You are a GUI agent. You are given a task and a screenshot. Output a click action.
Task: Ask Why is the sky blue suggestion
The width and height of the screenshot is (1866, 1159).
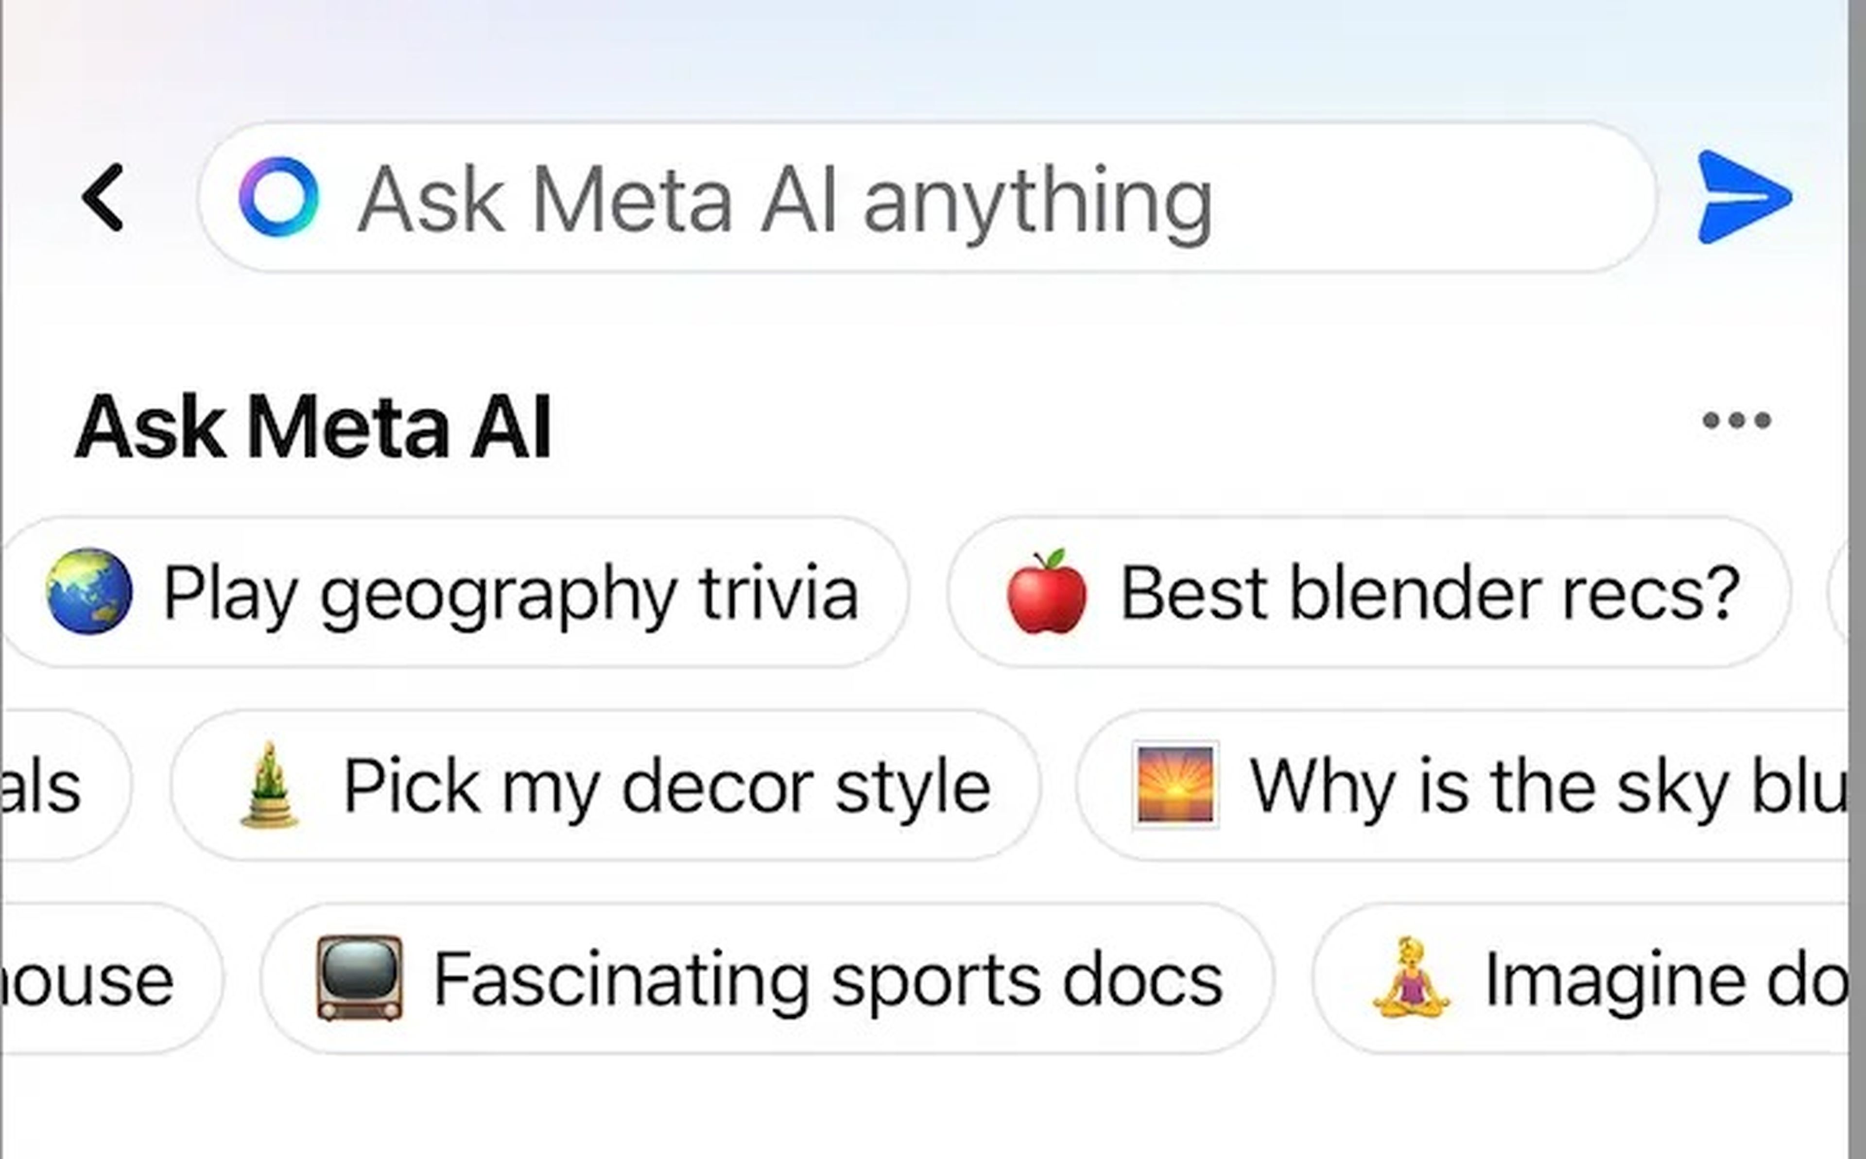(x=1462, y=785)
